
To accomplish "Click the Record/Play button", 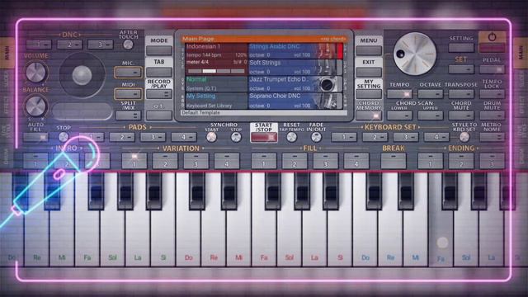I will point(159,94).
